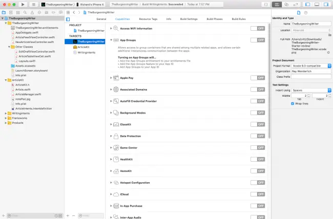Viewport: 333px width, 219px height.
Task: Open the Breakpoint navigator
Action: (53, 12)
